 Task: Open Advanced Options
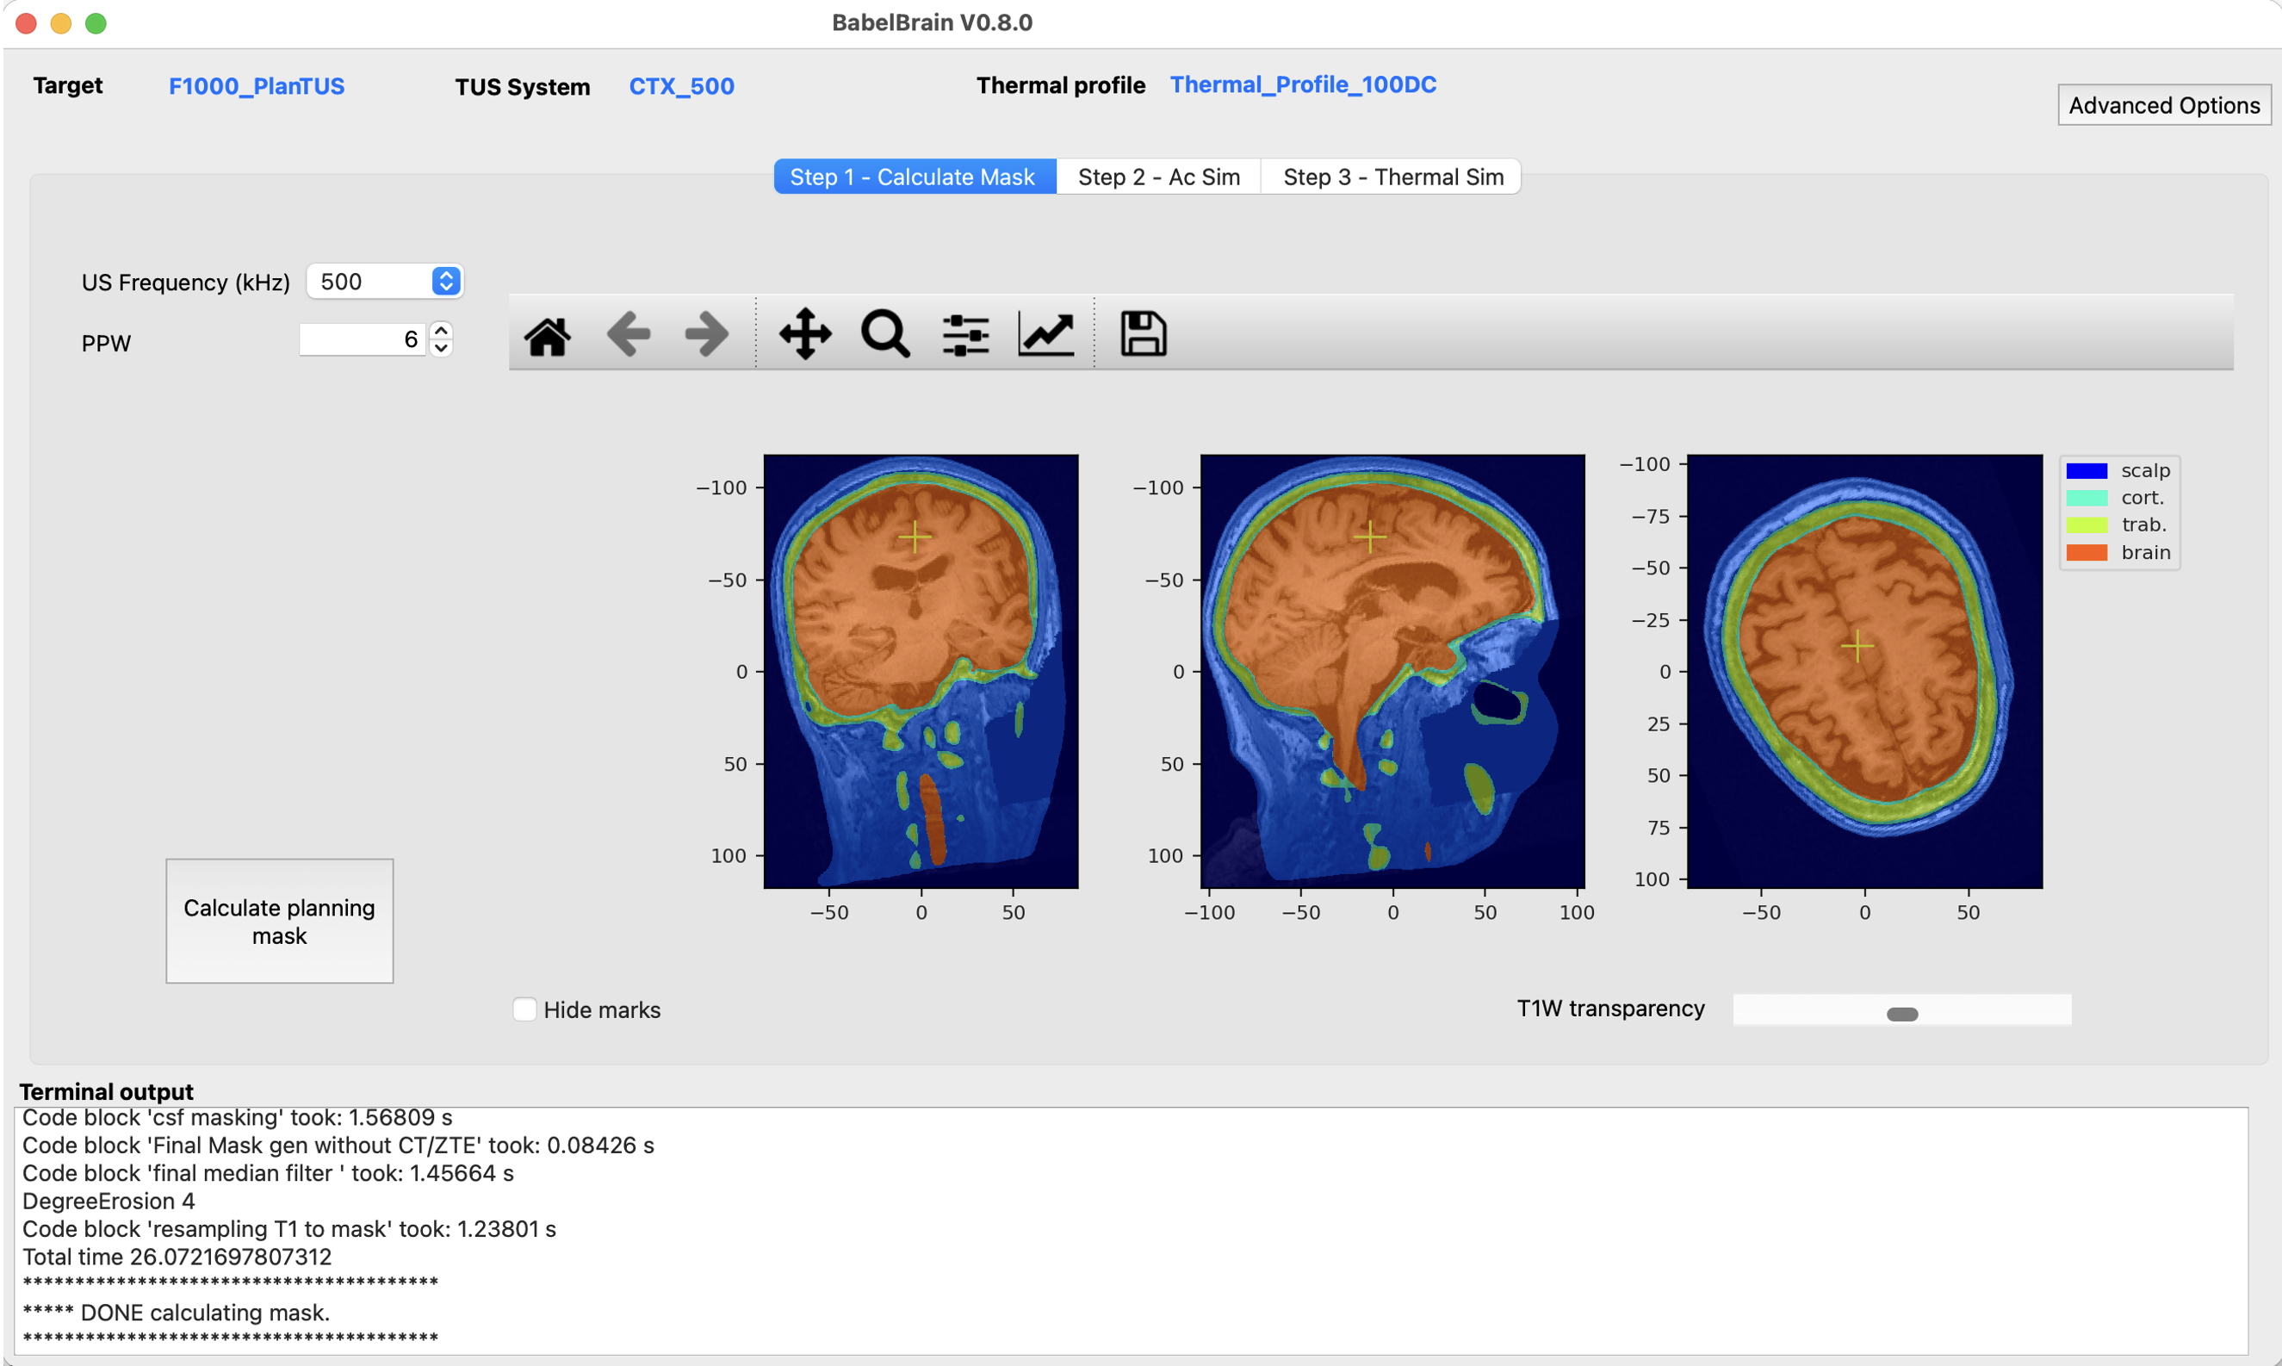pos(2163,106)
